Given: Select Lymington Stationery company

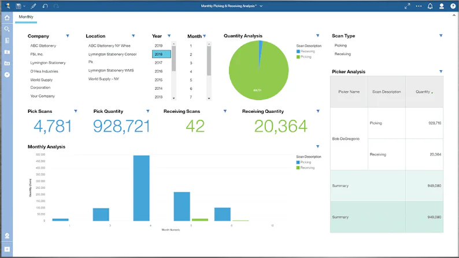Looking at the screenshot, I should coord(48,63).
